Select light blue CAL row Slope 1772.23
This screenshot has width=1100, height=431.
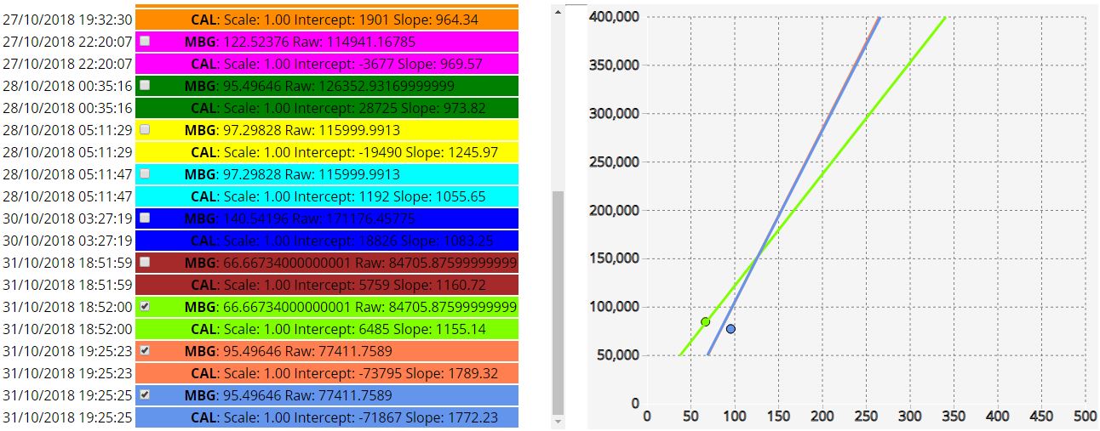pos(327,417)
